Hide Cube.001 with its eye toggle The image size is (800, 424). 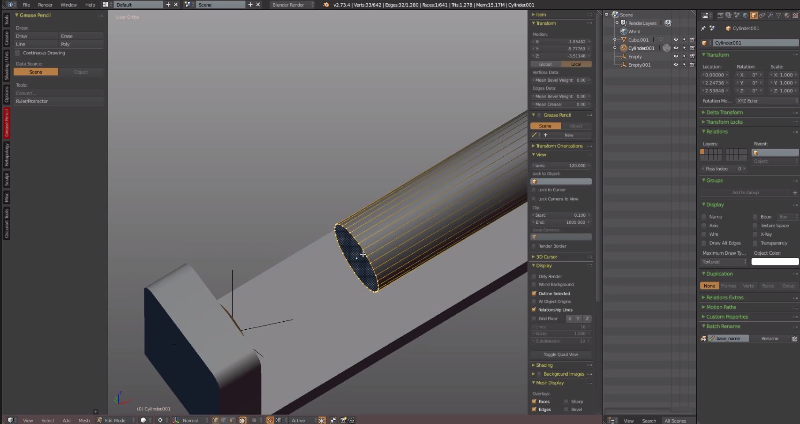pyautogui.click(x=676, y=39)
